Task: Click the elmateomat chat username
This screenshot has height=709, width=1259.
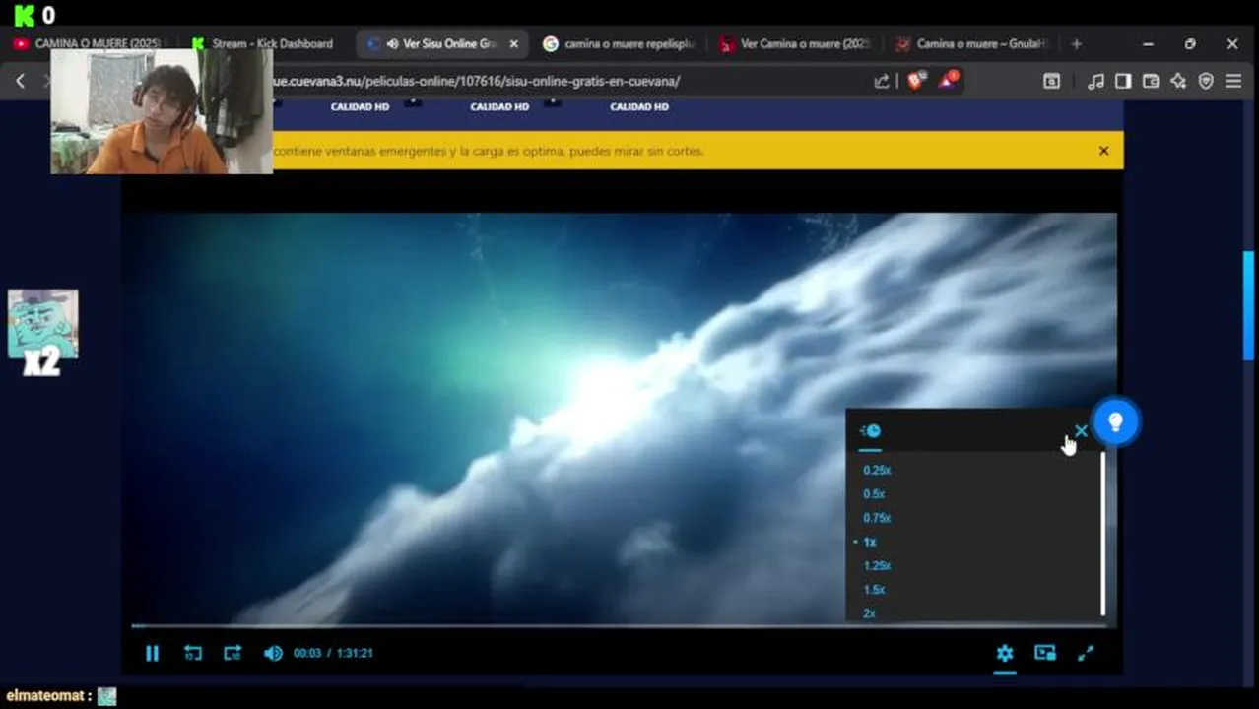Action: [43, 696]
